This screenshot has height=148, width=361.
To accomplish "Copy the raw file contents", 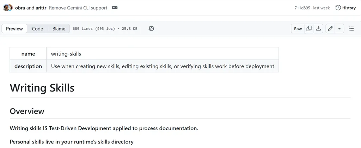I will click(309, 29).
